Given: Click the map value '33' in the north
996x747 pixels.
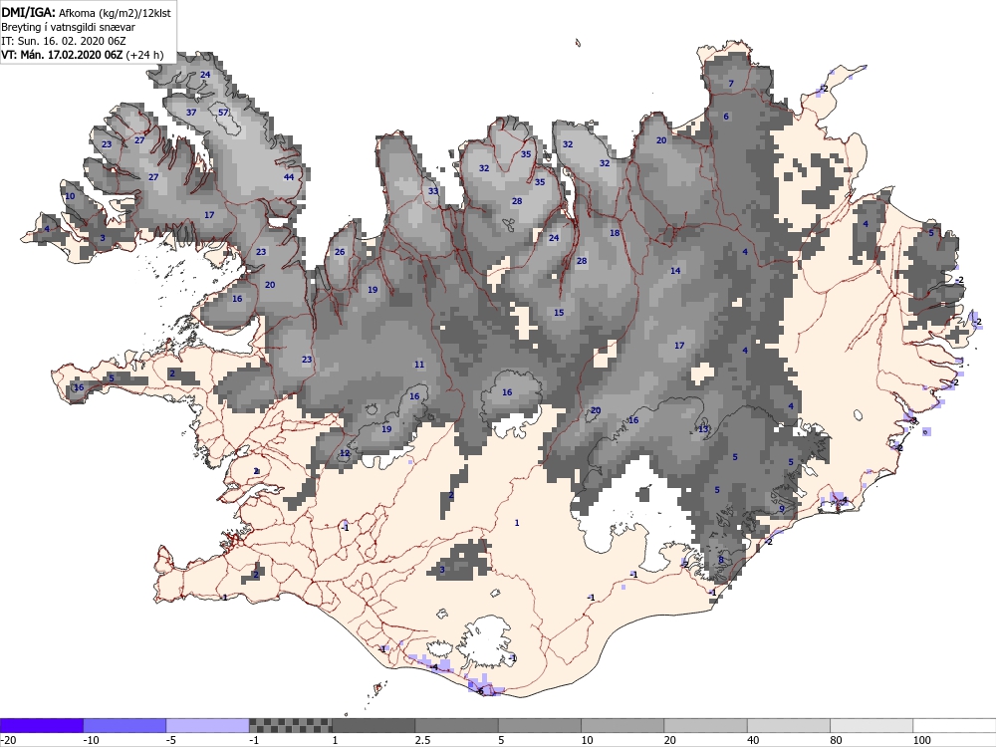Looking at the screenshot, I should click(x=433, y=191).
